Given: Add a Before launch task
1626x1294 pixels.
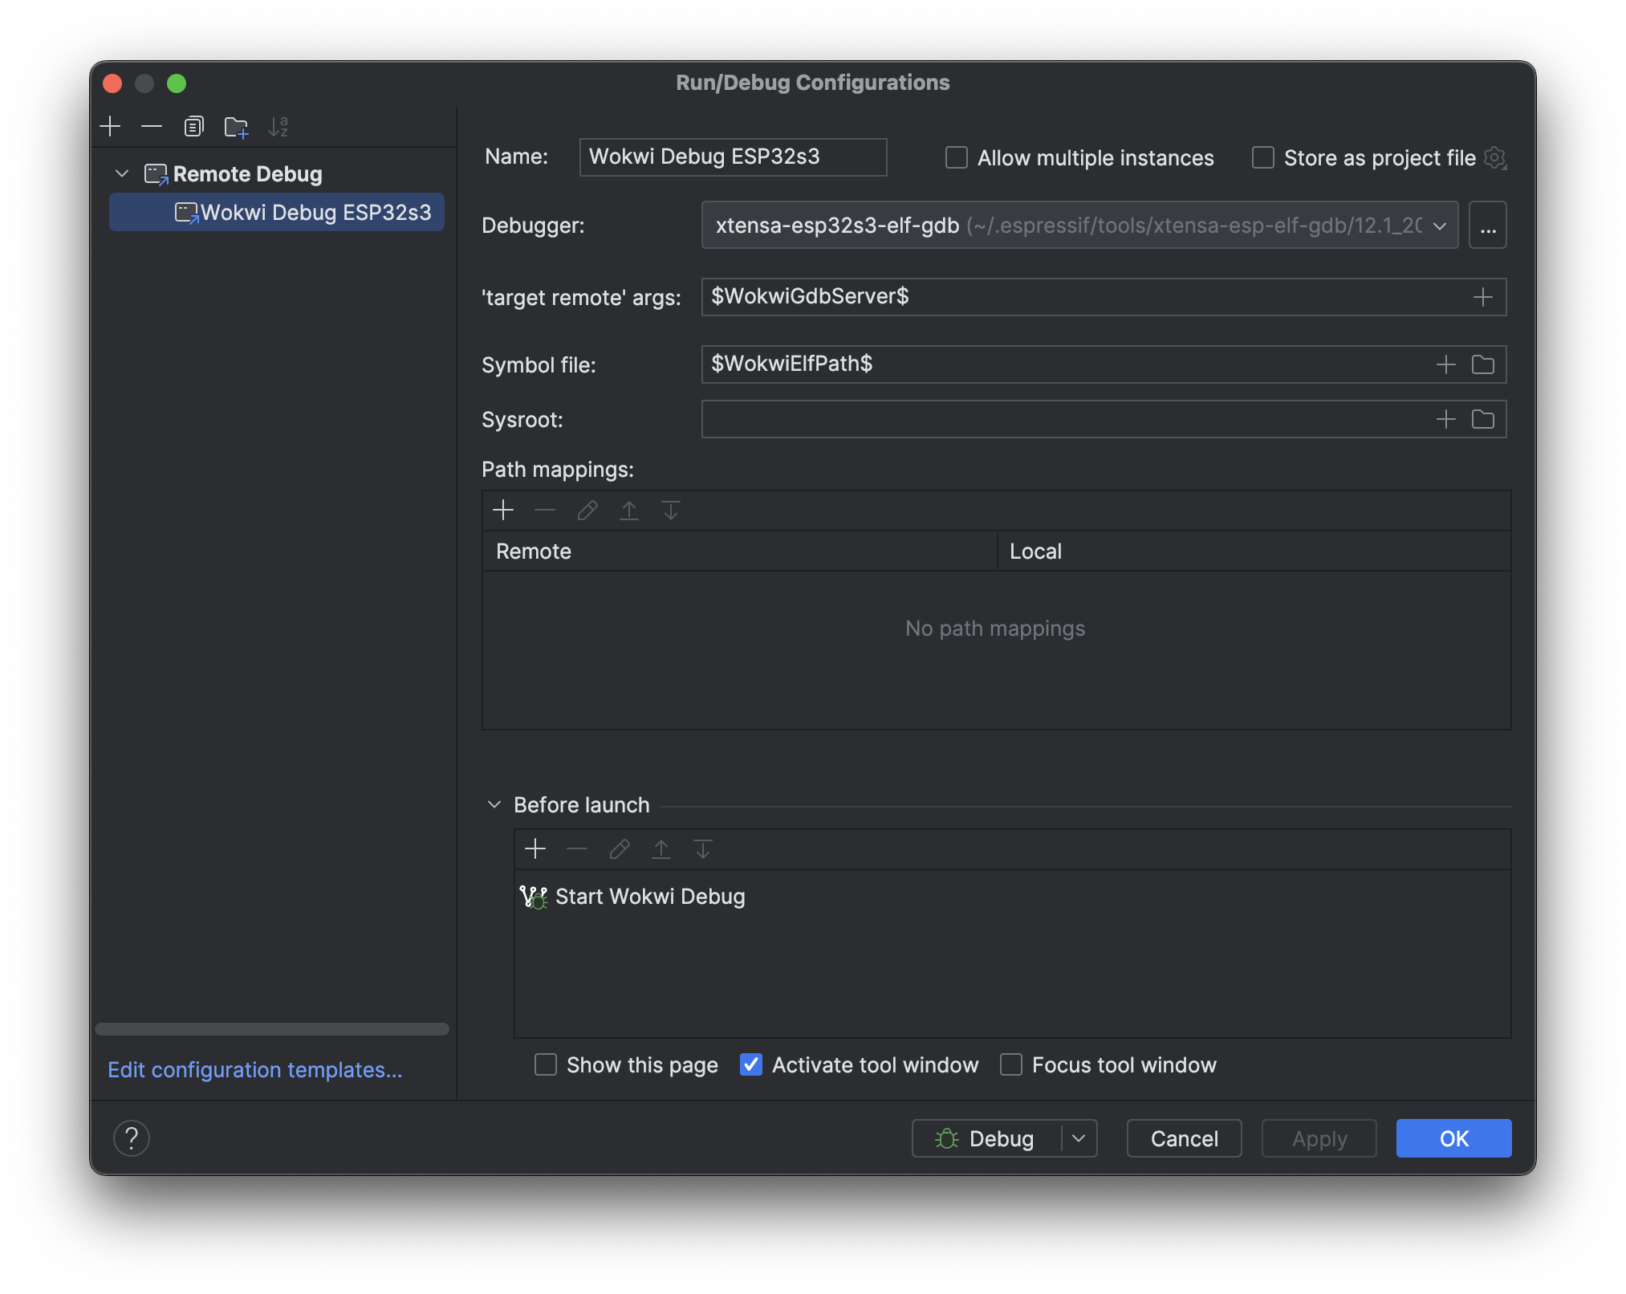Looking at the screenshot, I should point(535,848).
